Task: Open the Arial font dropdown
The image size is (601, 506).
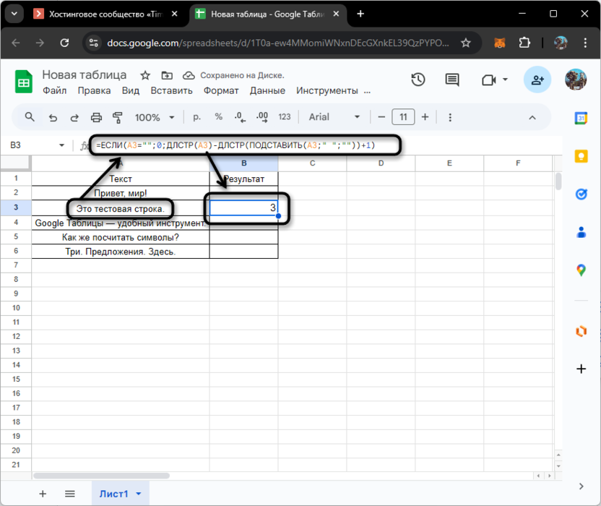Action: click(x=334, y=117)
